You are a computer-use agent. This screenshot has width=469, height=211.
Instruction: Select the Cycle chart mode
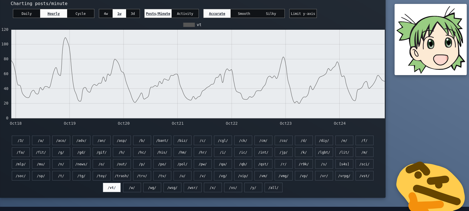click(81, 13)
